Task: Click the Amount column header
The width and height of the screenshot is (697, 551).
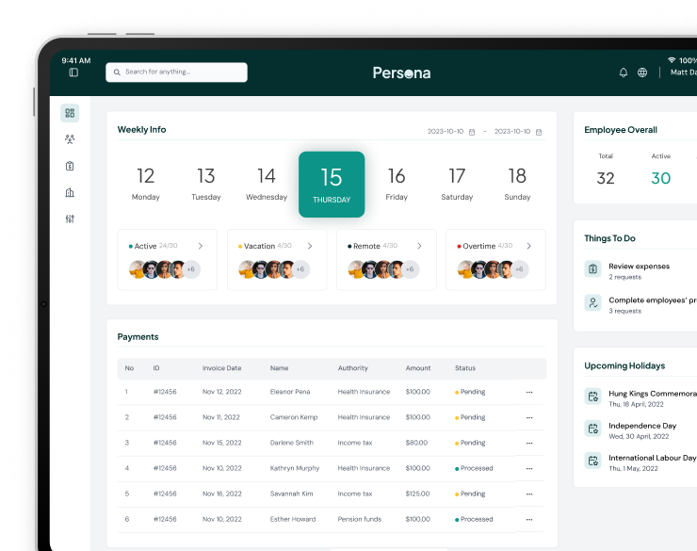Action: [x=418, y=368]
